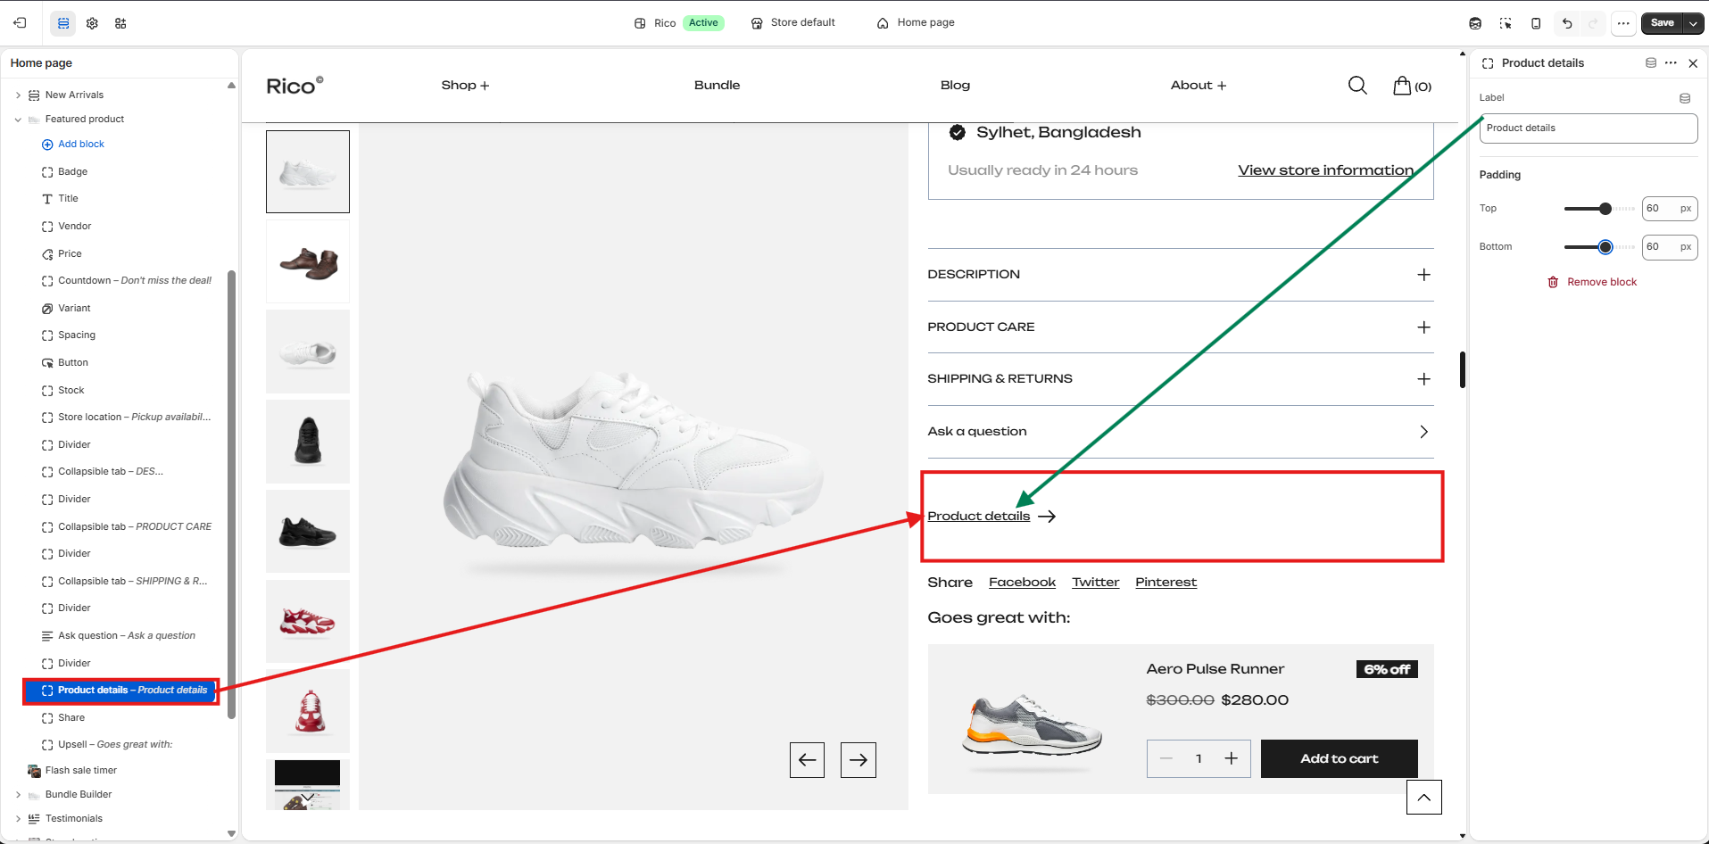Image resolution: width=1709 pixels, height=844 pixels.
Task: Collapse the Featured product section
Action: click(x=18, y=120)
